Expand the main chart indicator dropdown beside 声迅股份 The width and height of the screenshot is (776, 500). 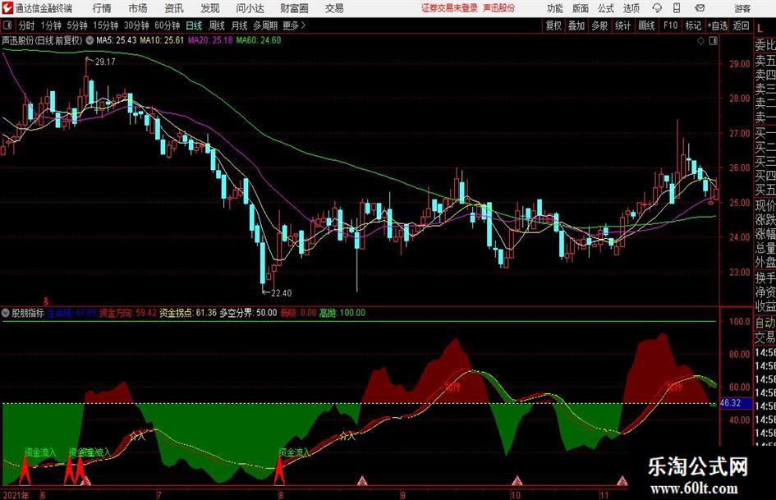(x=89, y=40)
